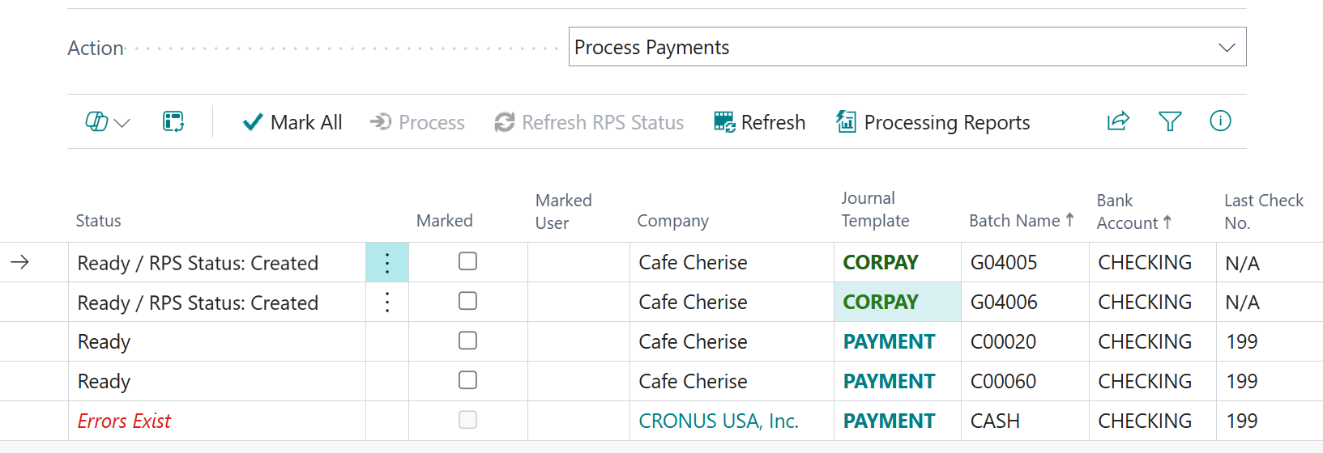
Task: Show more options for batch G04005 row
Action: point(387,263)
